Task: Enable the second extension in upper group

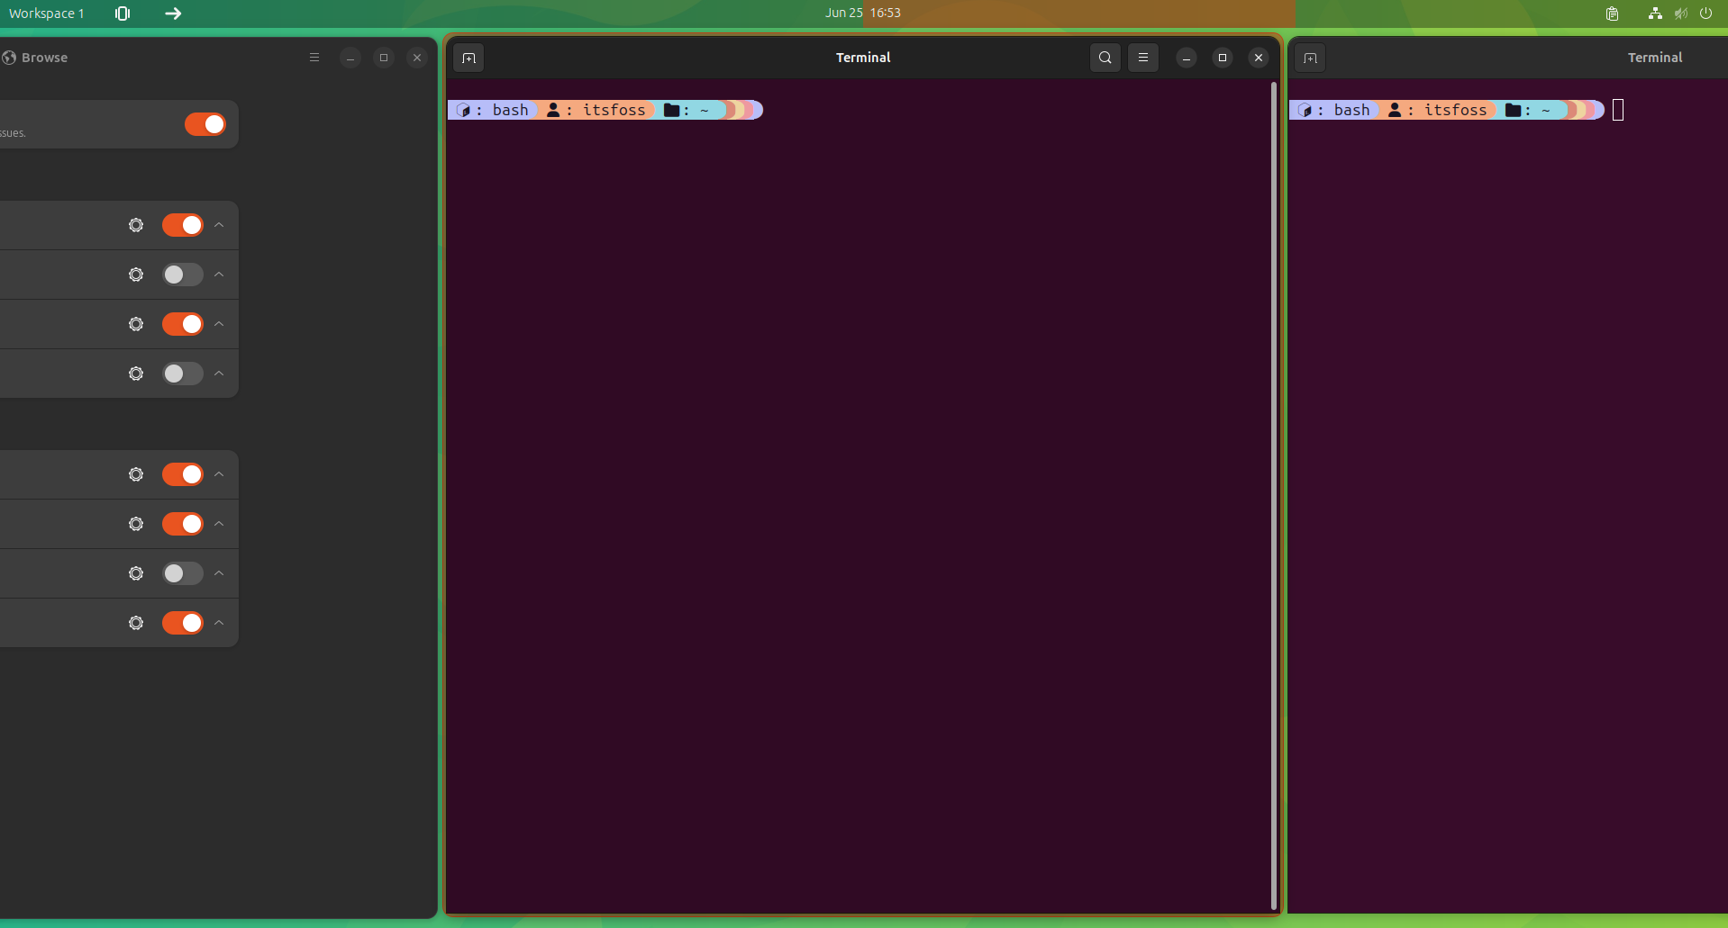Action: 183,275
